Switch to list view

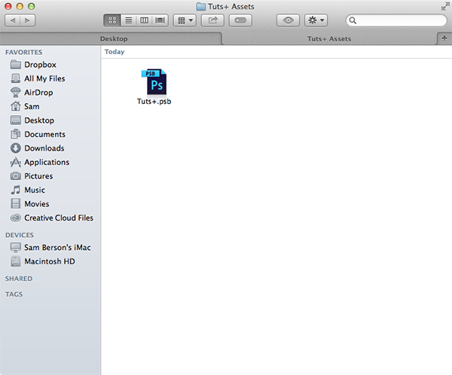pyautogui.click(x=129, y=20)
